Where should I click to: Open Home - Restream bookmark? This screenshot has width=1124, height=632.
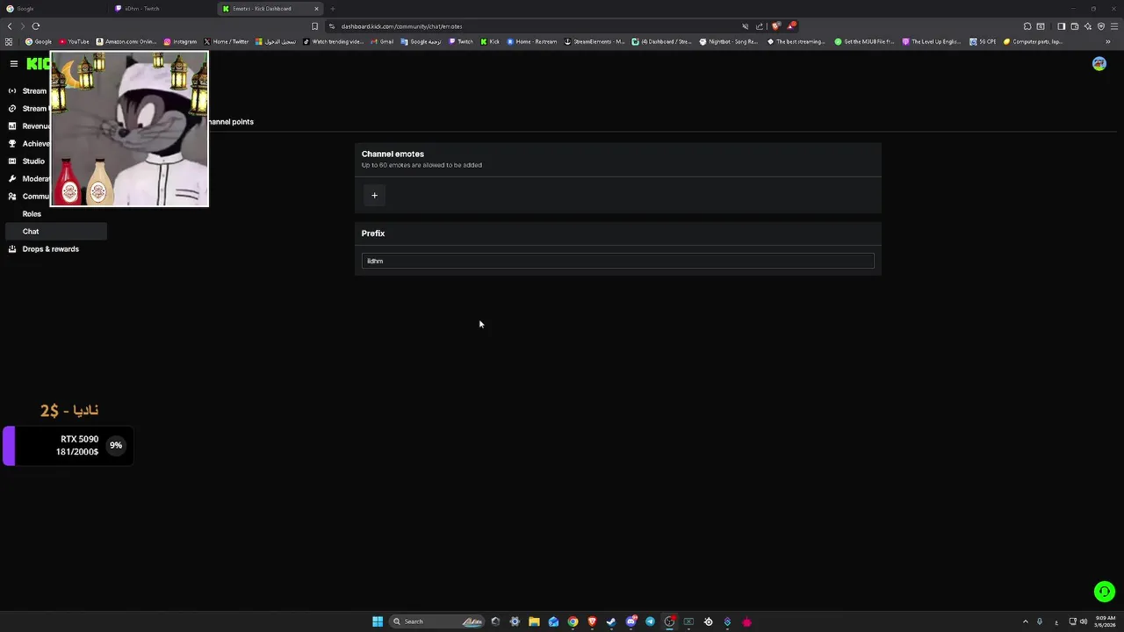tap(532, 41)
